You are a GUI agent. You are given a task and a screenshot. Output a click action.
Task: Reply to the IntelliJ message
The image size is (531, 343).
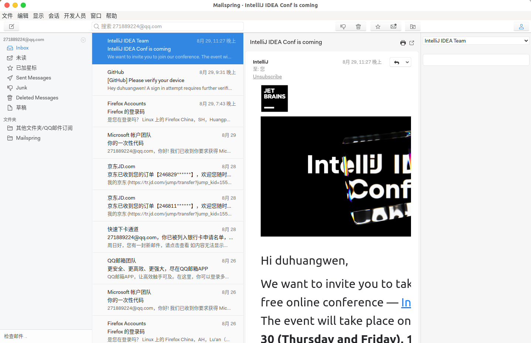pos(397,62)
